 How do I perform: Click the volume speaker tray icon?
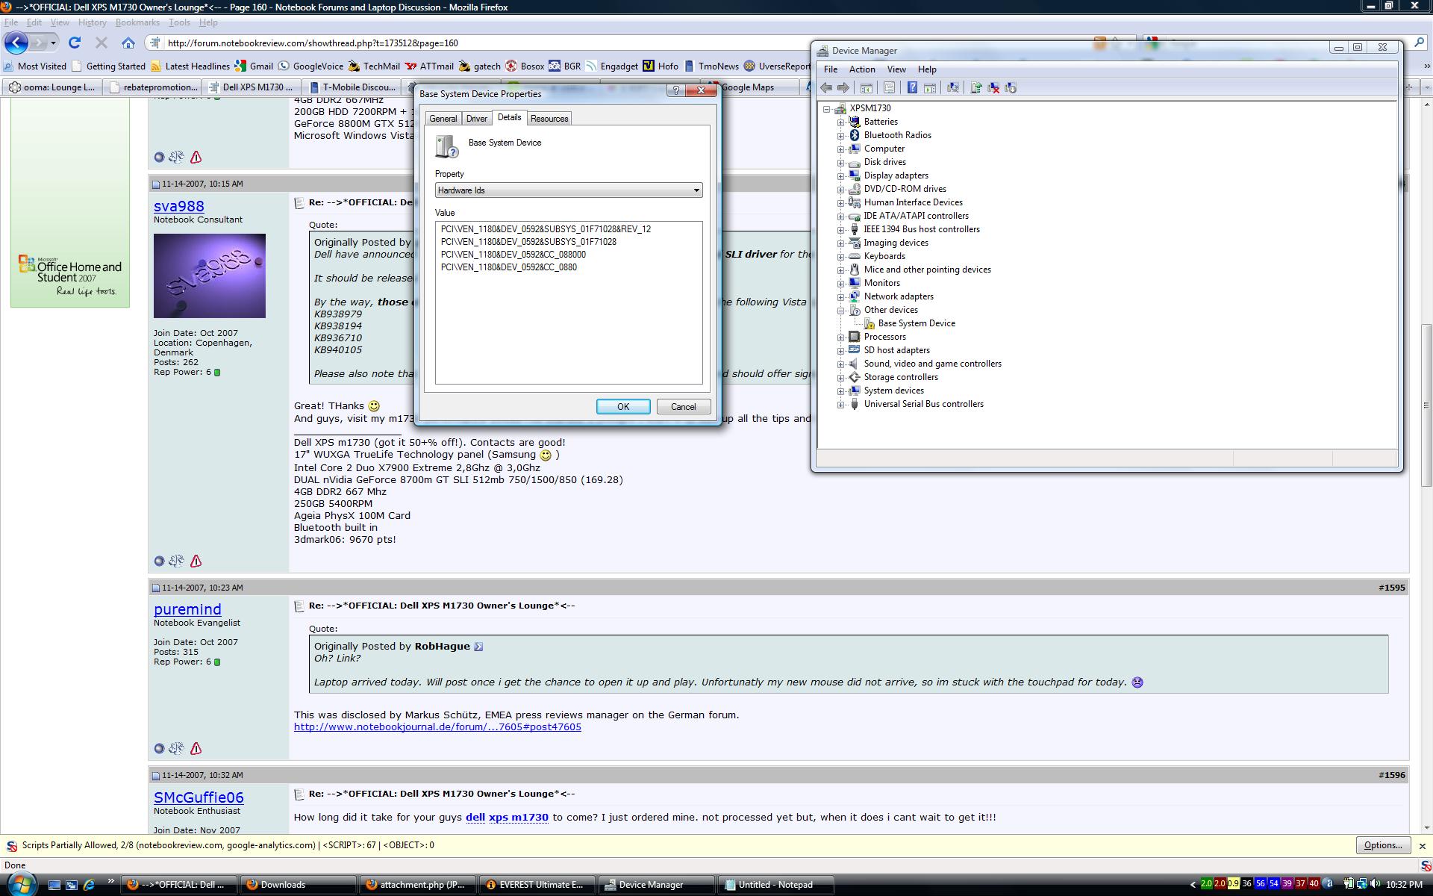(x=1376, y=884)
